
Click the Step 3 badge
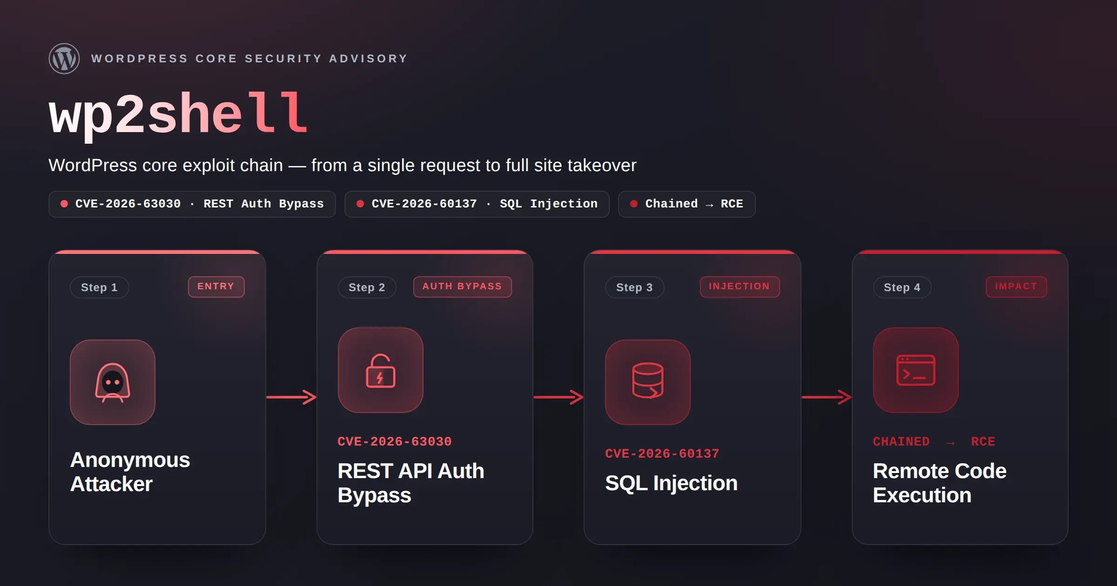click(x=635, y=287)
